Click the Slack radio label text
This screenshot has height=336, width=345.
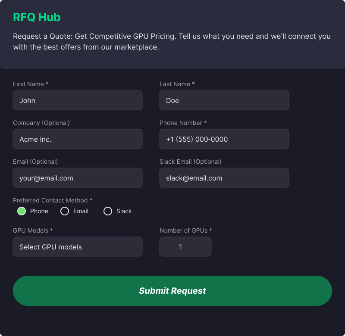click(x=124, y=211)
